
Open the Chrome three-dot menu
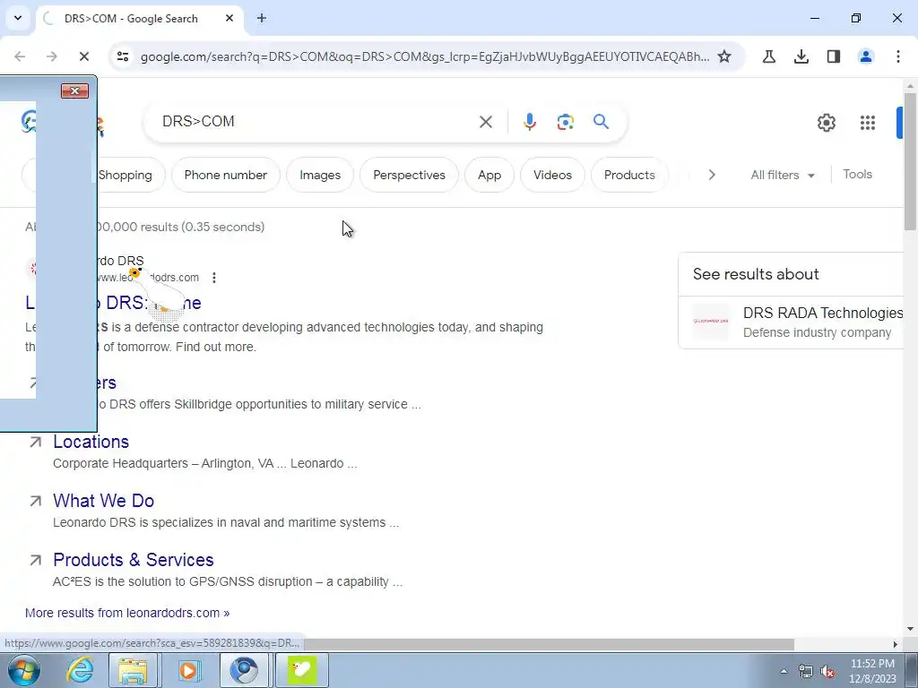click(x=898, y=56)
